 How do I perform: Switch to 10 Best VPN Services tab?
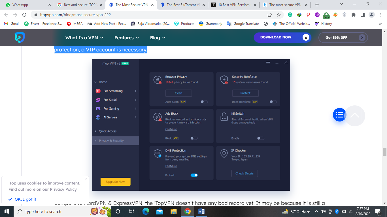tap(234, 5)
